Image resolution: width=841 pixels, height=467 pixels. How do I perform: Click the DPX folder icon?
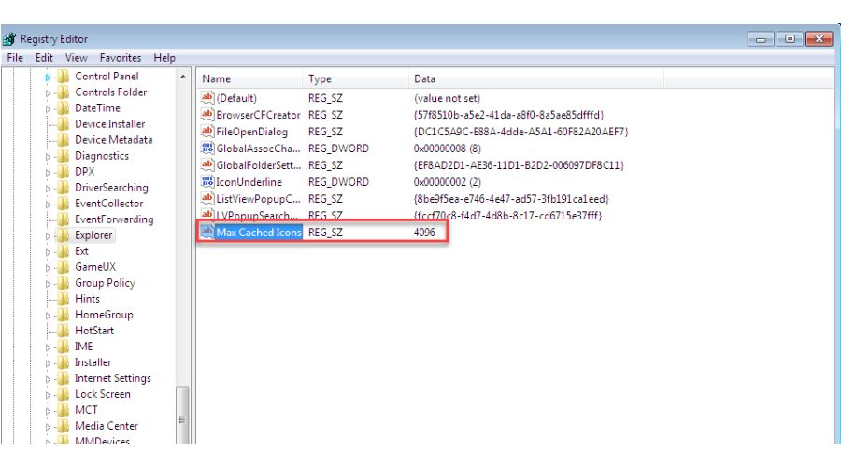click(x=64, y=172)
